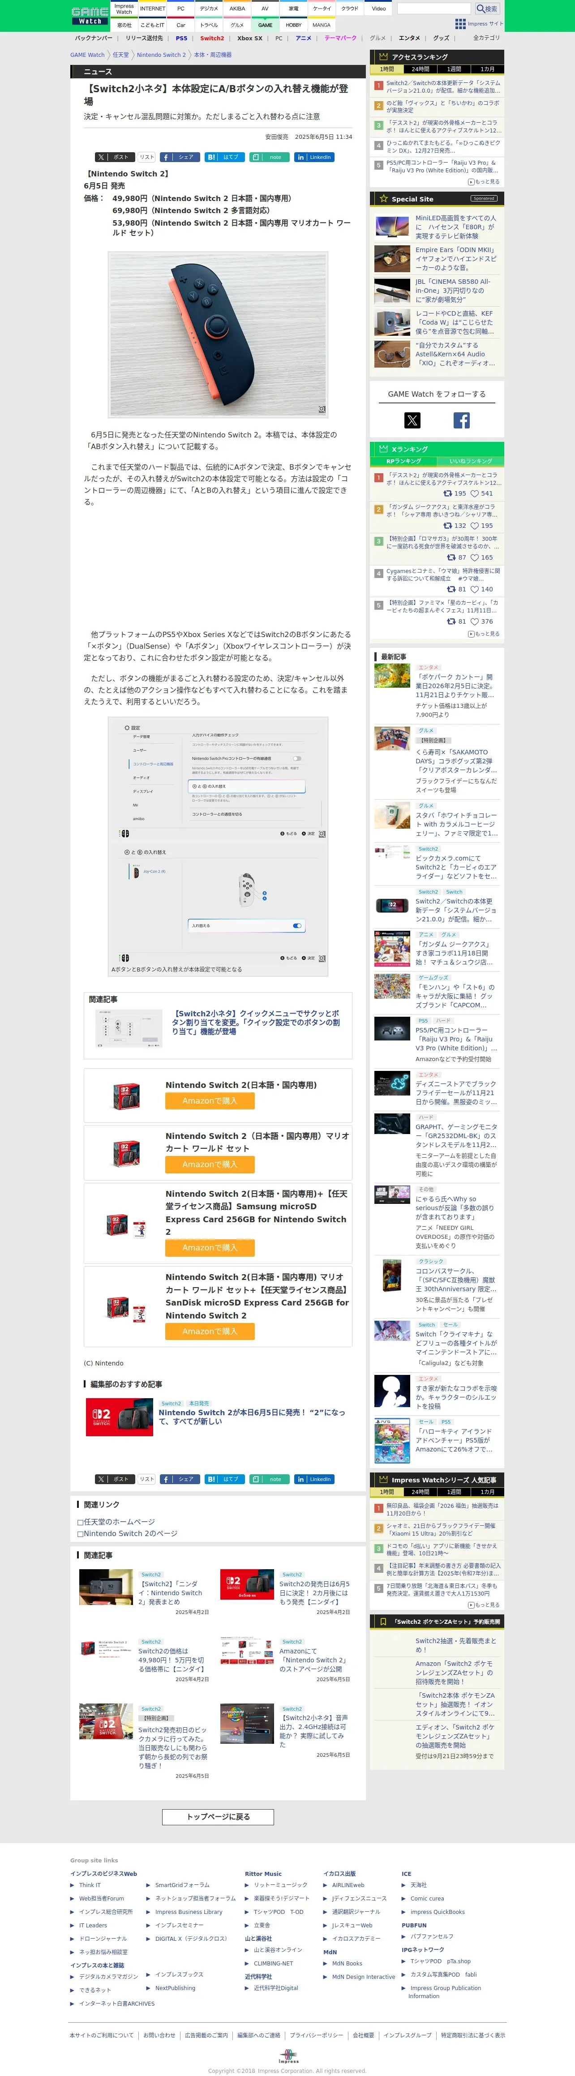Click Amazon button for Nintendo Switch 2(日本語・国内専用)
575x2076 pixels.
[210, 1101]
